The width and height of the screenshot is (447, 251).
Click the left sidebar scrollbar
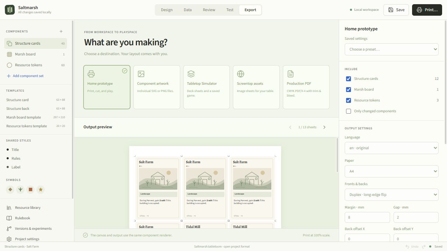[73, 110]
